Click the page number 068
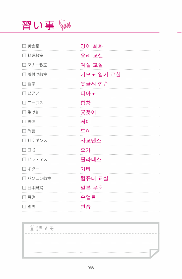182x279 pixels. point(91,268)
